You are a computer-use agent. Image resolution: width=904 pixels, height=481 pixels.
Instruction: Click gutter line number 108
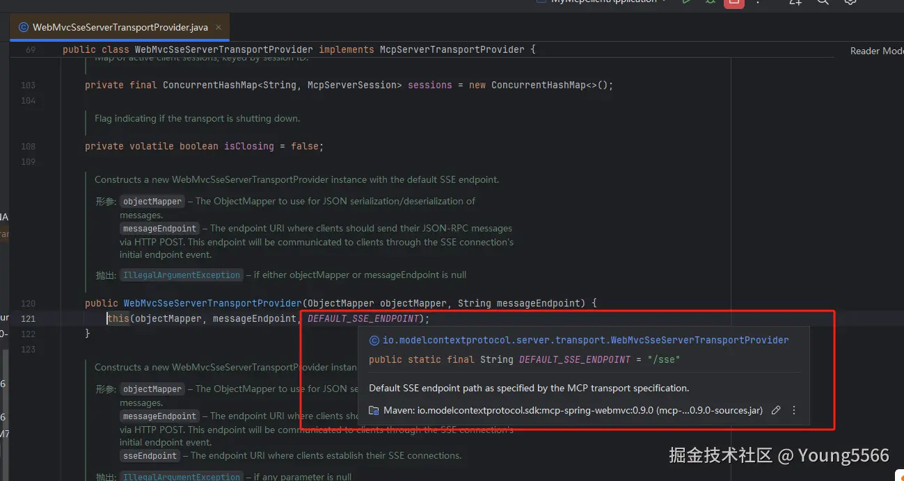click(x=28, y=146)
